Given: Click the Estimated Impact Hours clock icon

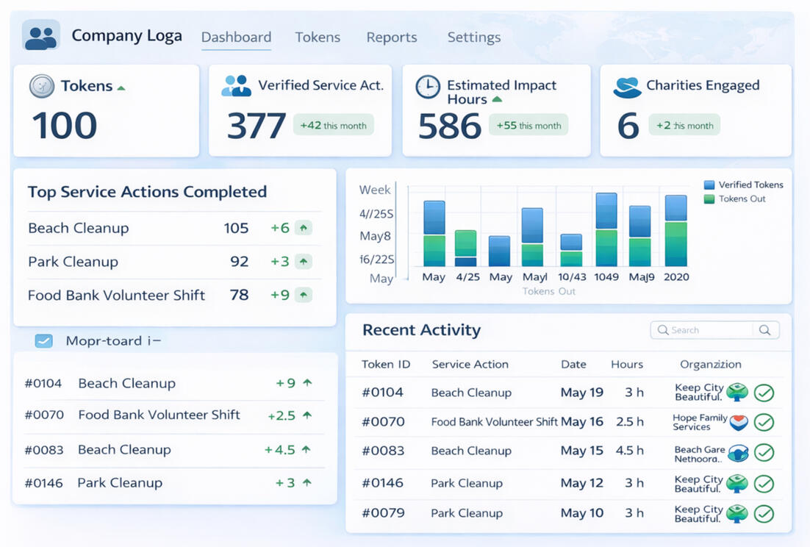Looking at the screenshot, I should [428, 87].
